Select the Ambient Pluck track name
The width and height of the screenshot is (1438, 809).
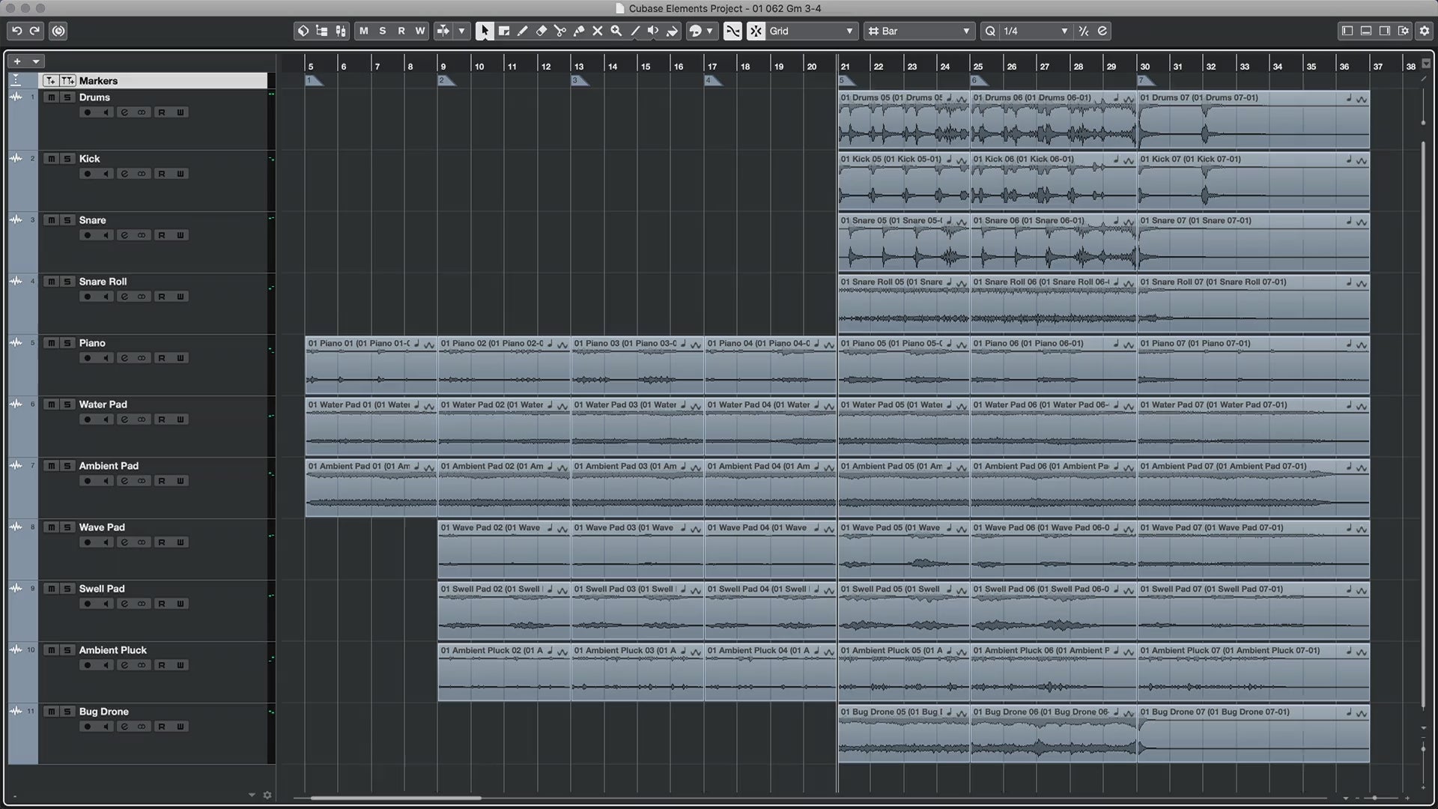[x=113, y=650]
